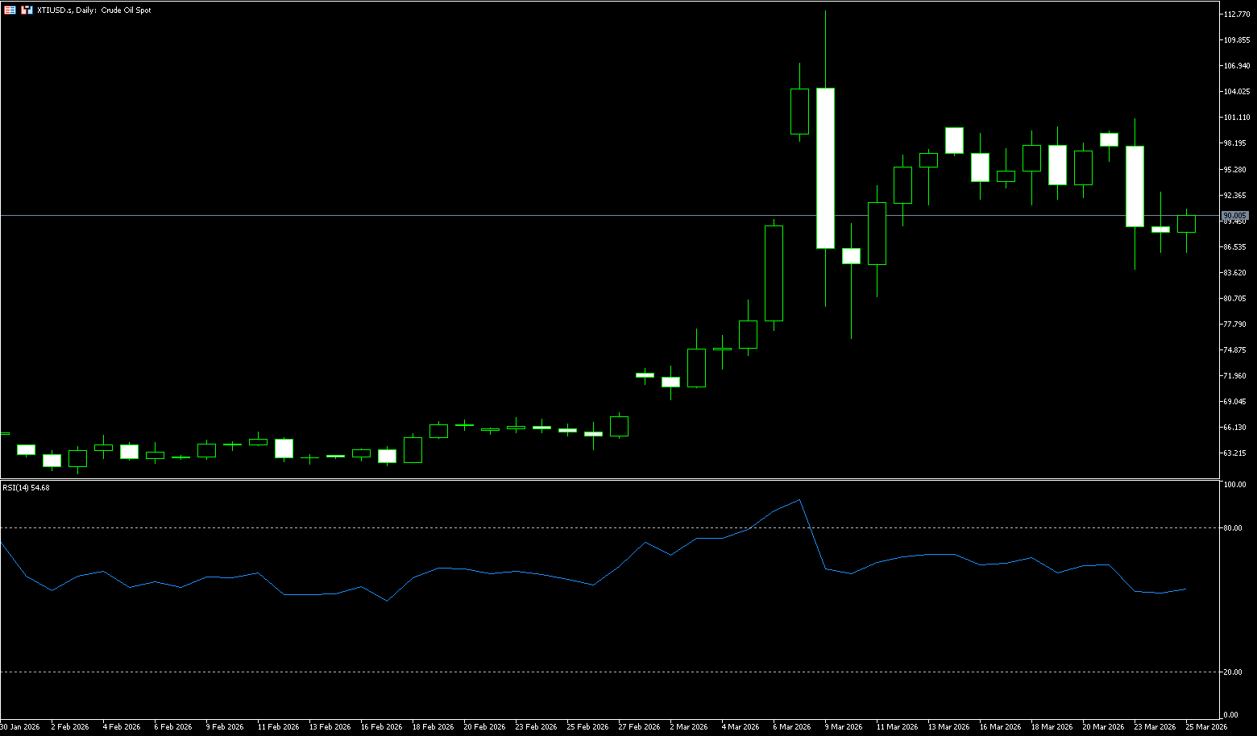Click the large white candle on 23 Mar

click(1135, 186)
